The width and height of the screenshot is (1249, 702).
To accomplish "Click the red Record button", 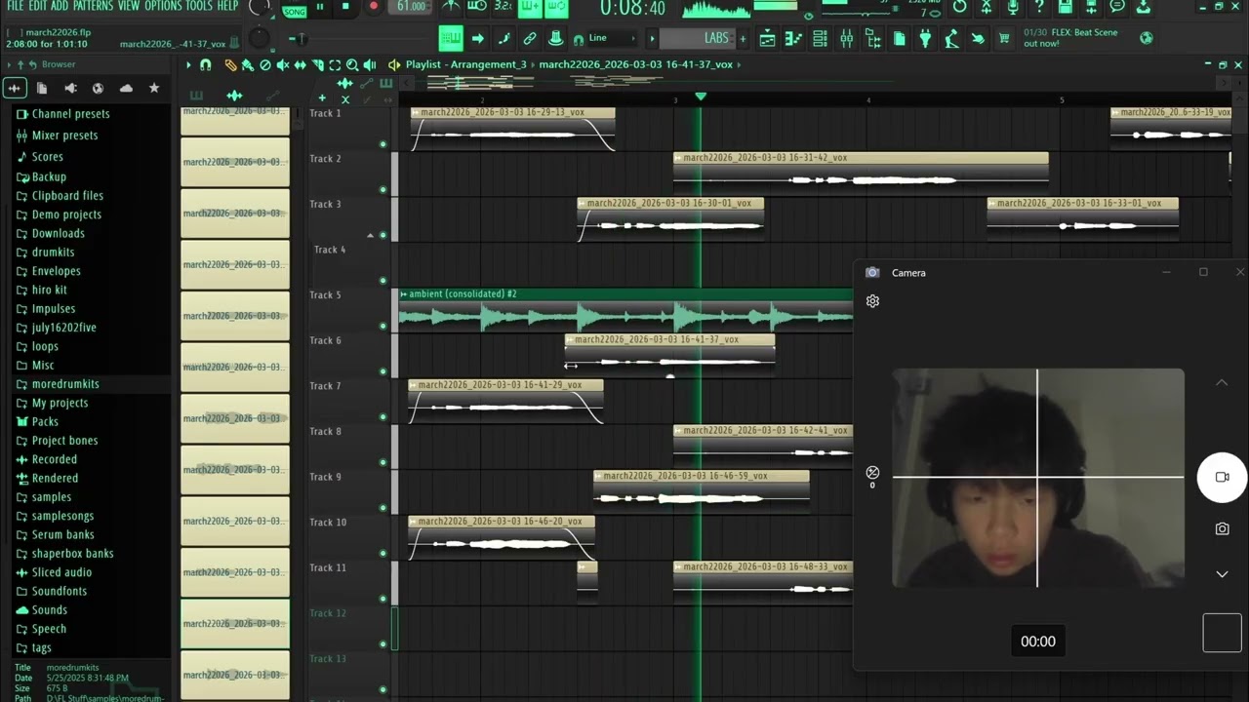I will coord(373,7).
